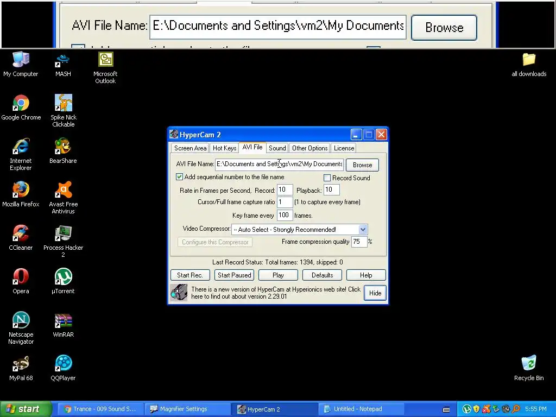
Task: Select the all downloads folder icon
Action: [x=529, y=64]
